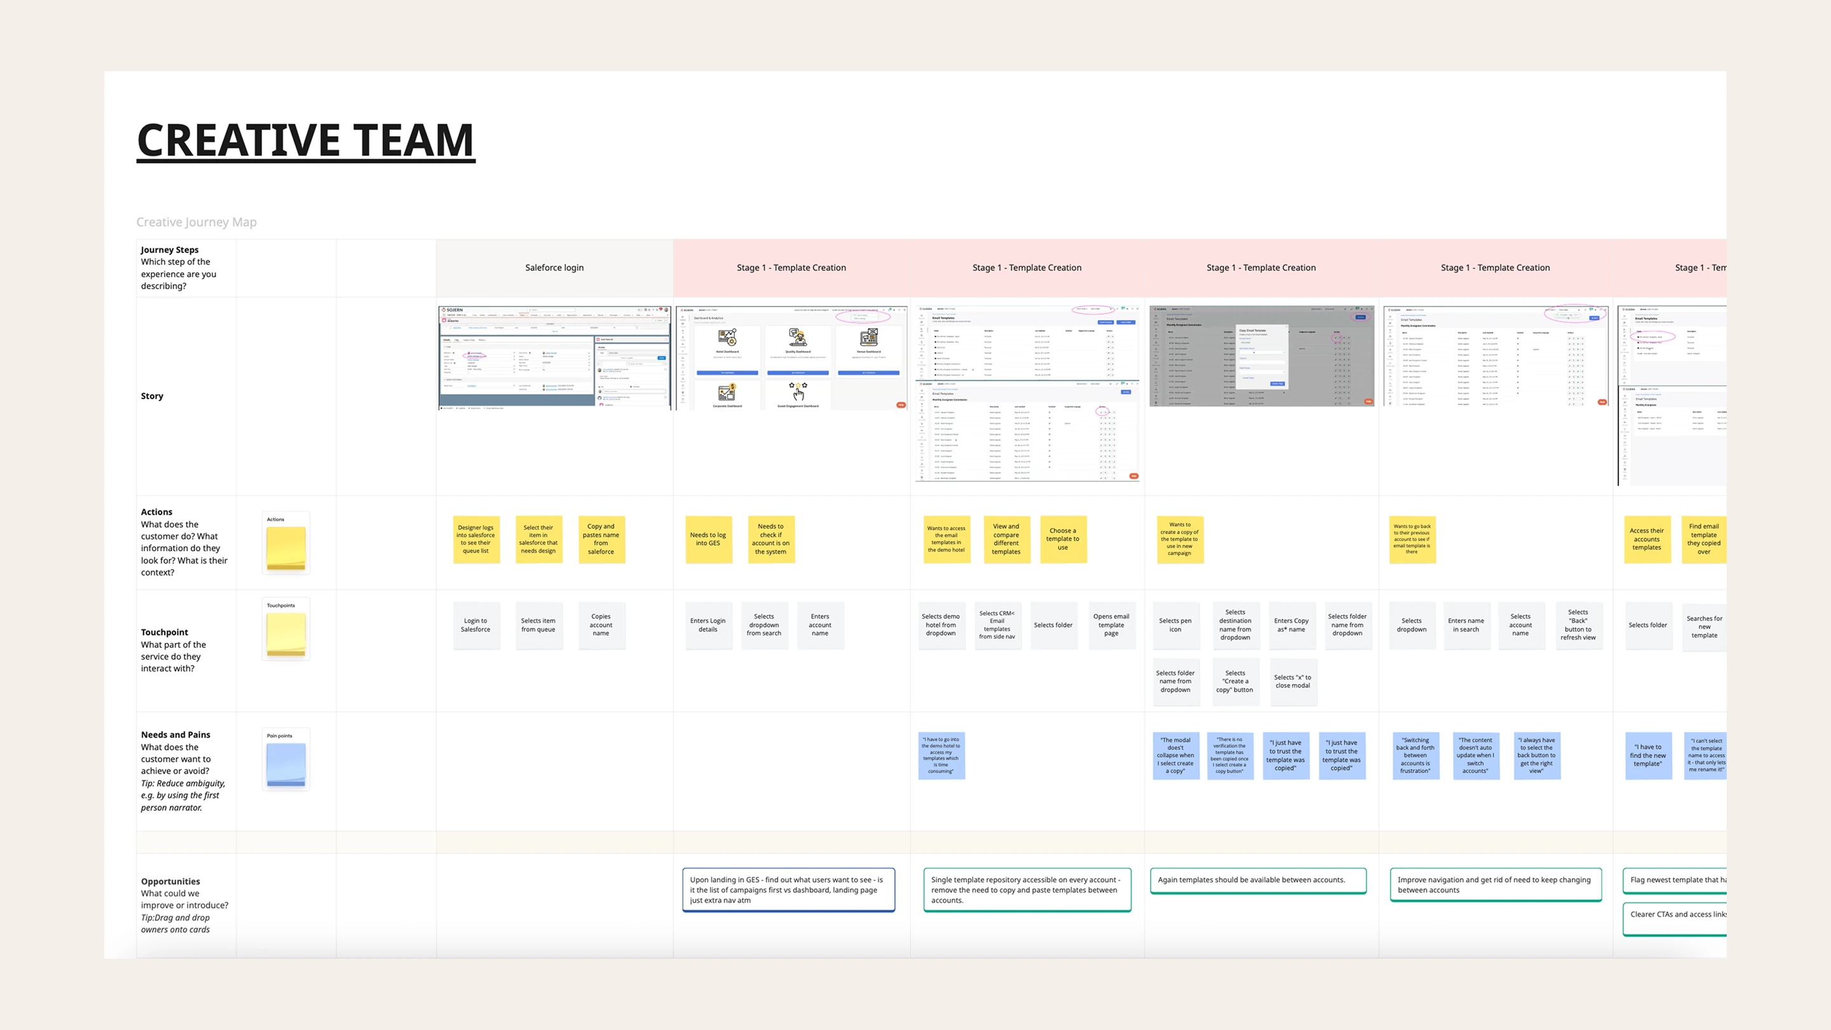
Task: Click the Venue Dashboard laptop icon
Action: click(869, 338)
